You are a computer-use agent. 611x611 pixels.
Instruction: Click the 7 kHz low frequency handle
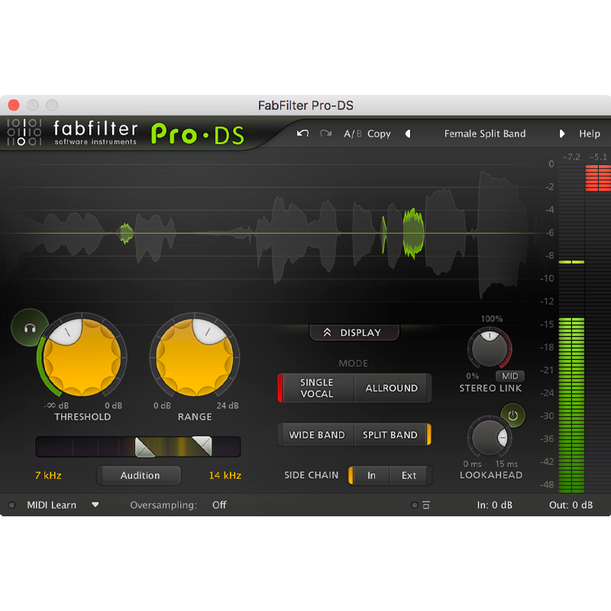(144, 446)
